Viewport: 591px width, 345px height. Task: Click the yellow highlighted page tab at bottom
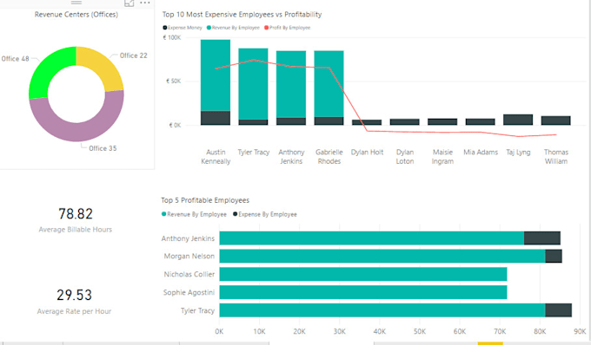490,343
